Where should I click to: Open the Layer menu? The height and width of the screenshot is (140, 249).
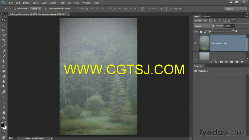35,3
